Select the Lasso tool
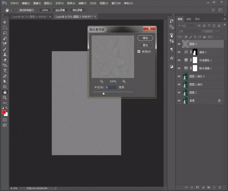The width and height of the screenshot is (228, 191). [5, 33]
